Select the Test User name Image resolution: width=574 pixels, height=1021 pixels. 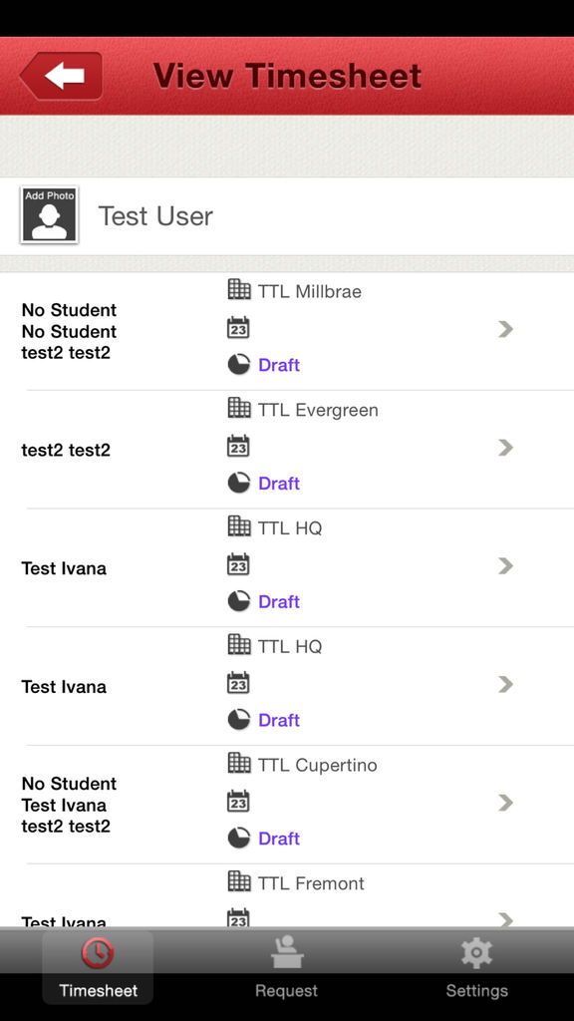click(x=155, y=216)
